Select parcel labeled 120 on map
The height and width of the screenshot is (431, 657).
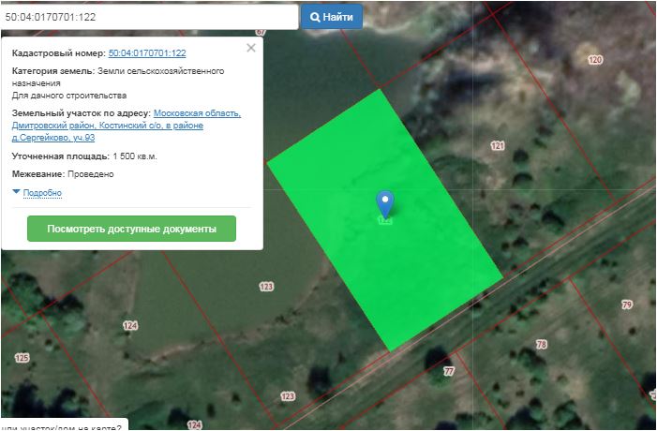pos(594,60)
